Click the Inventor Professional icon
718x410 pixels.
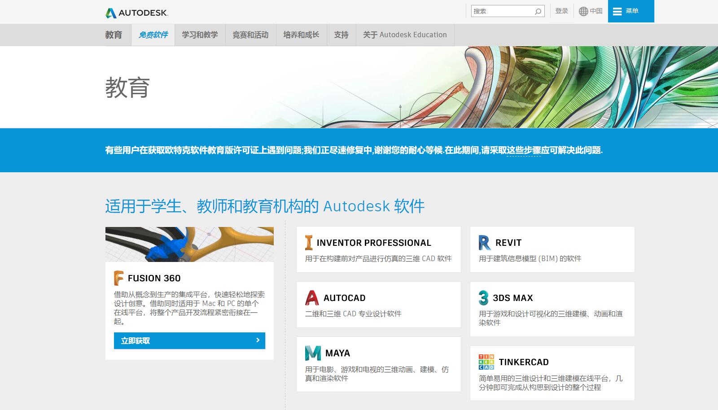click(309, 243)
